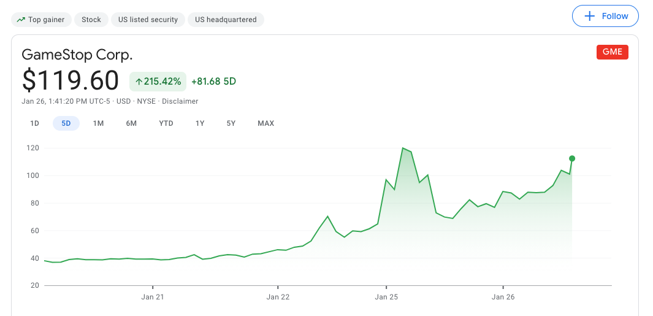Switch to the 6M range tab
Viewport: 653px width, 316px height.
(x=131, y=123)
